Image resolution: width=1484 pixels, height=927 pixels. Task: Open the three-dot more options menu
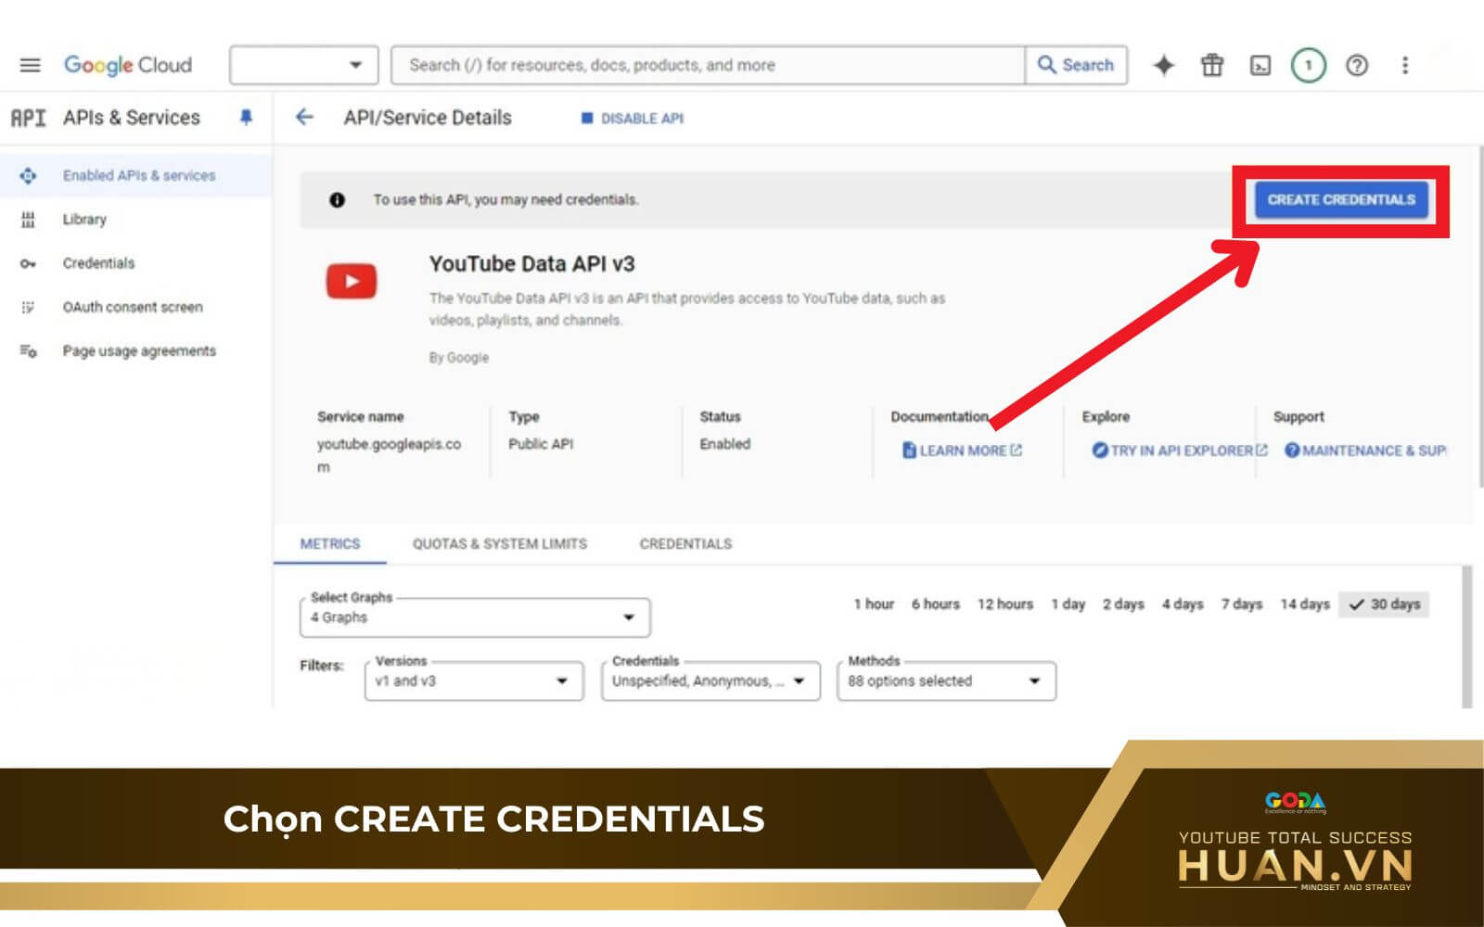tap(1404, 65)
